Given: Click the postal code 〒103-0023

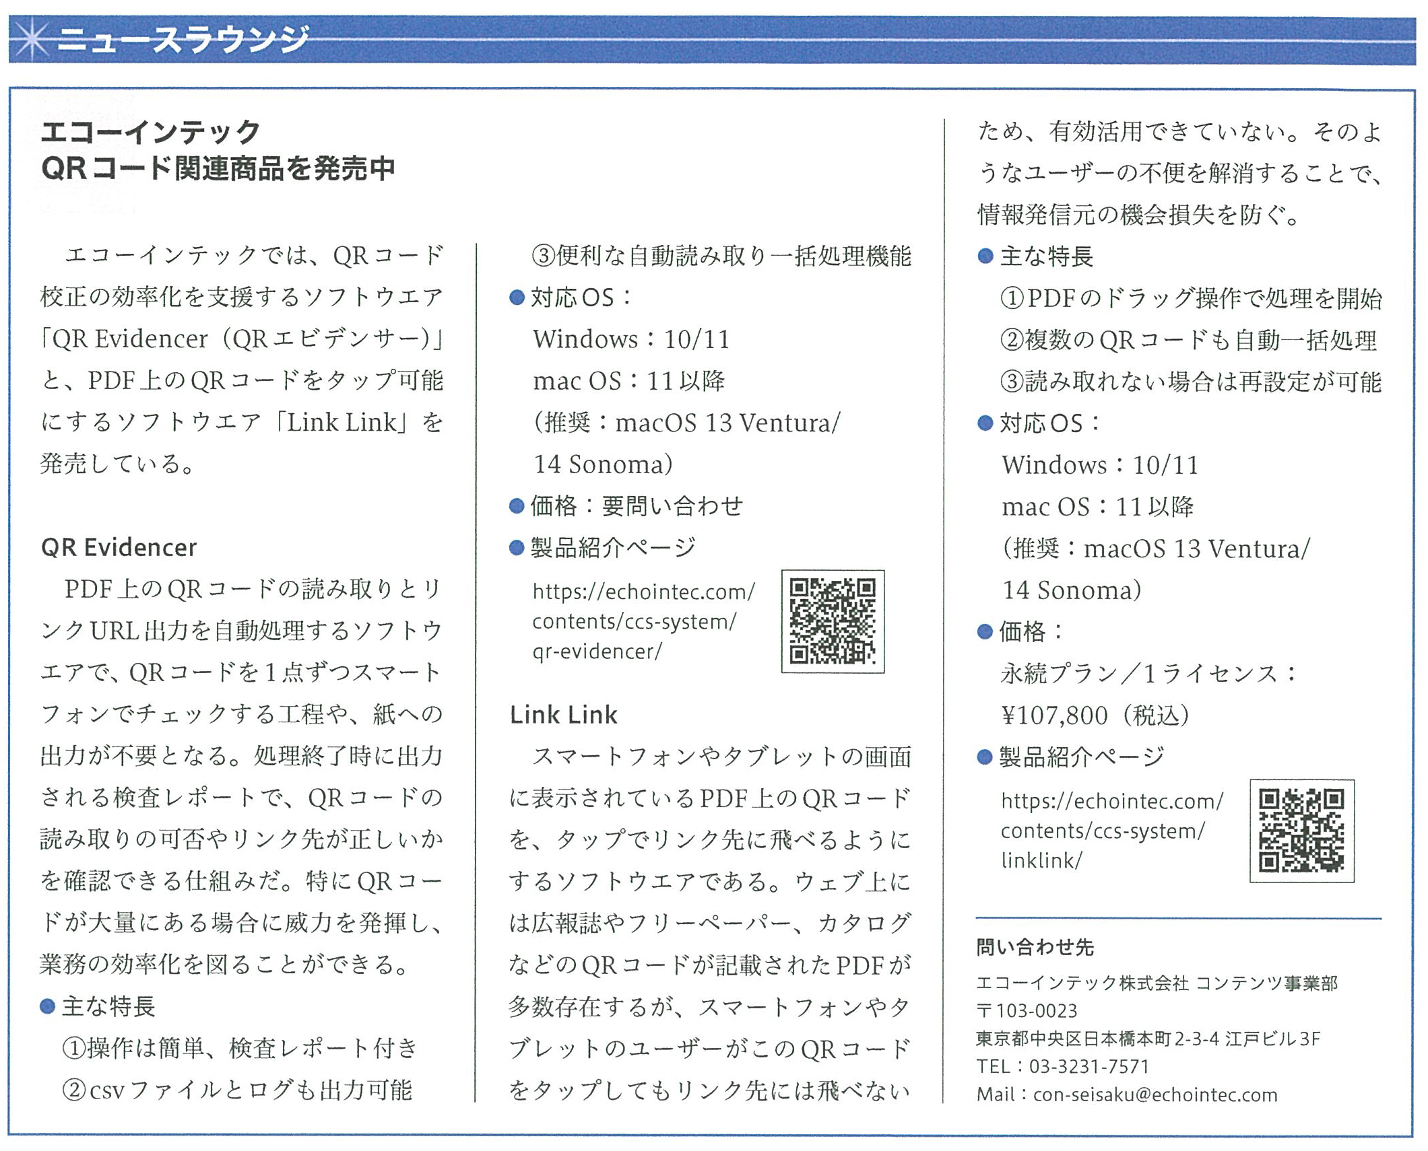Looking at the screenshot, I should coord(1027,1010).
